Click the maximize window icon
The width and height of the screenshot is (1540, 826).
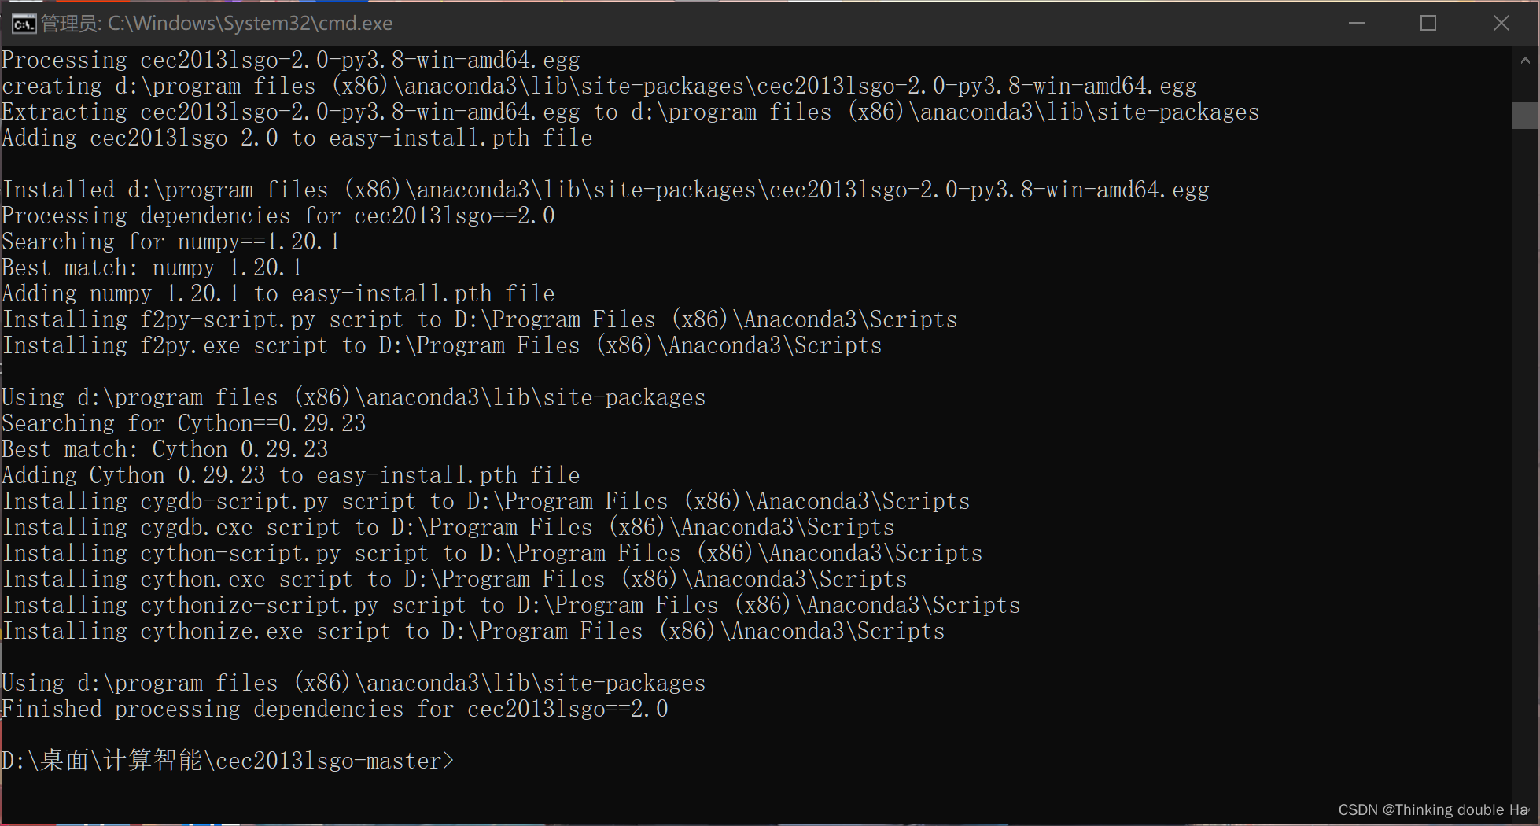(x=1428, y=23)
